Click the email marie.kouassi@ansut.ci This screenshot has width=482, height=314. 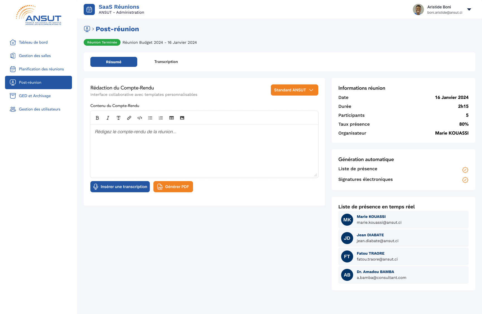pos(379,222)
